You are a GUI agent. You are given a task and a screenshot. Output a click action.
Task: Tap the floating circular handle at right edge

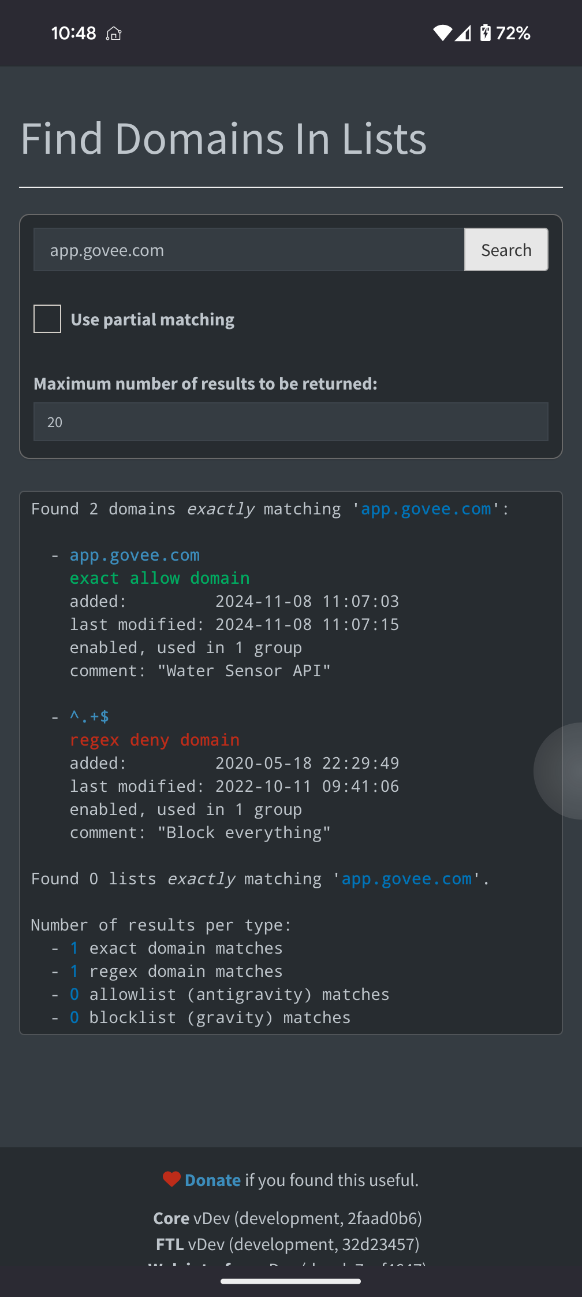[558, 770]
